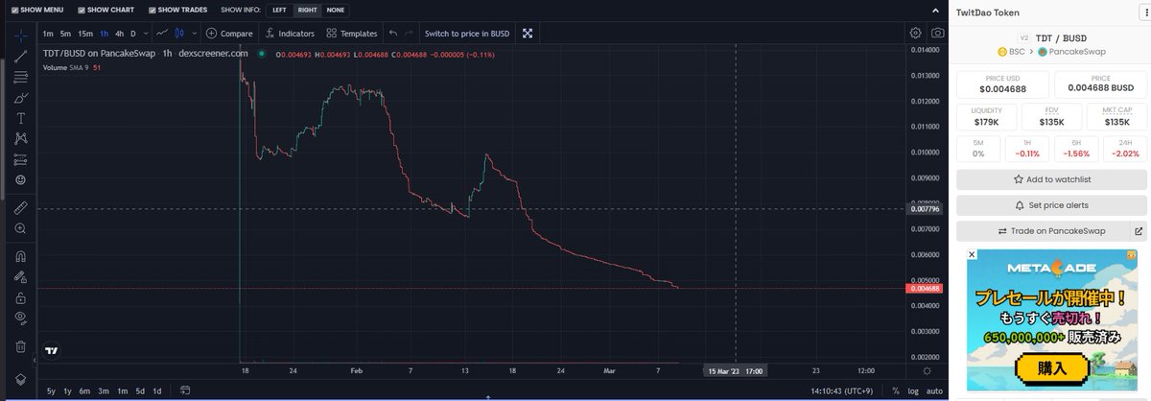Hide all drawings with eye icon

click(x=21, y=318)
